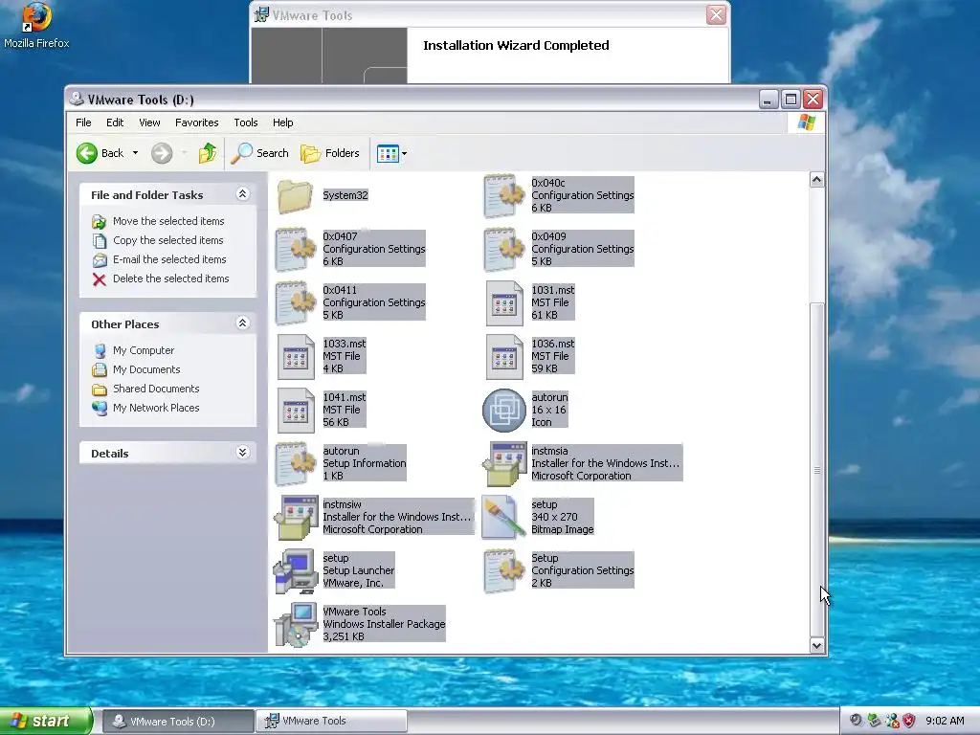Click the scrollbar up arrow
Image resolution: width=980 pixels, height=735 pixels.
(816, 180)
